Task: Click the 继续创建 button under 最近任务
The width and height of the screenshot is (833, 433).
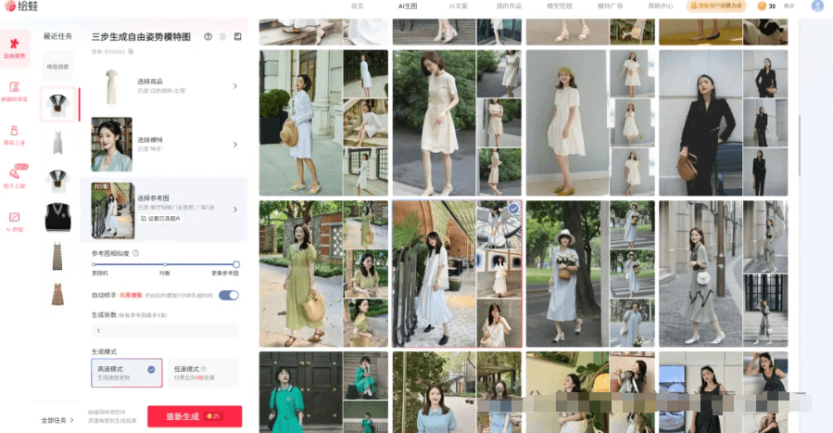Action: click(57, 67)
